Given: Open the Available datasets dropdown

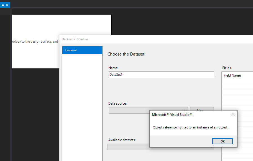Looking at the screenshot, I should tap(128, 147).
